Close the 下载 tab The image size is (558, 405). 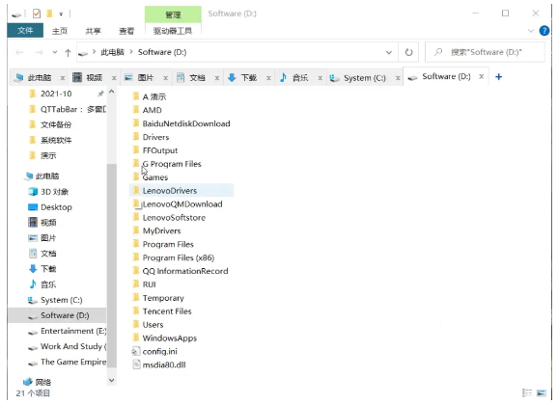[268, 78]
